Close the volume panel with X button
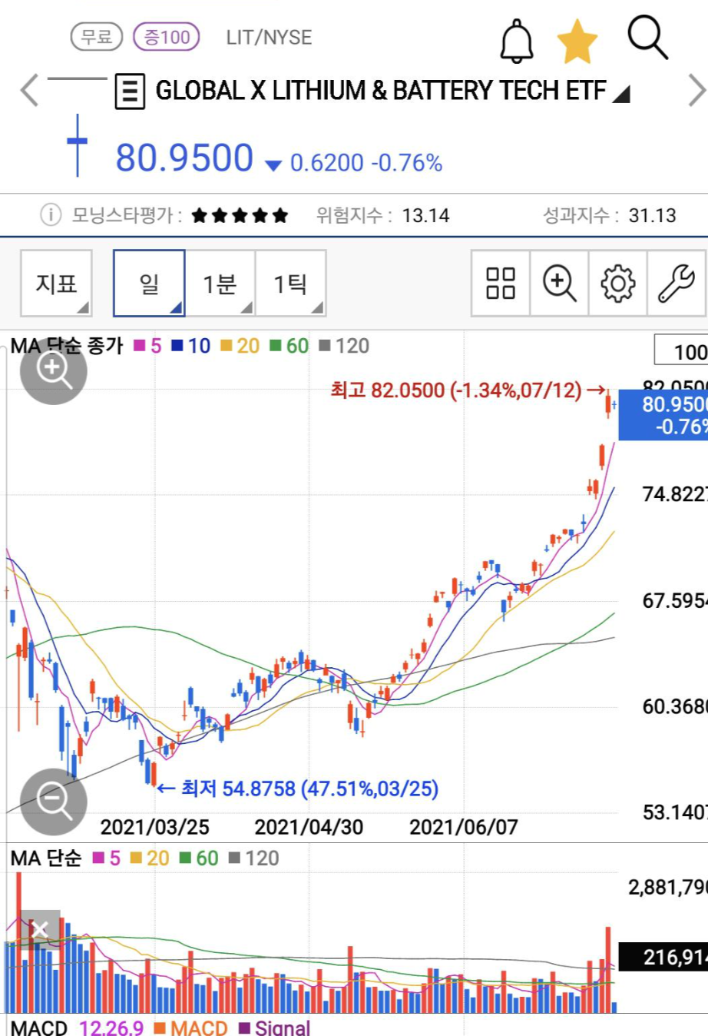This screenshot has height=1036, width=708. click(x=40, y=930)
